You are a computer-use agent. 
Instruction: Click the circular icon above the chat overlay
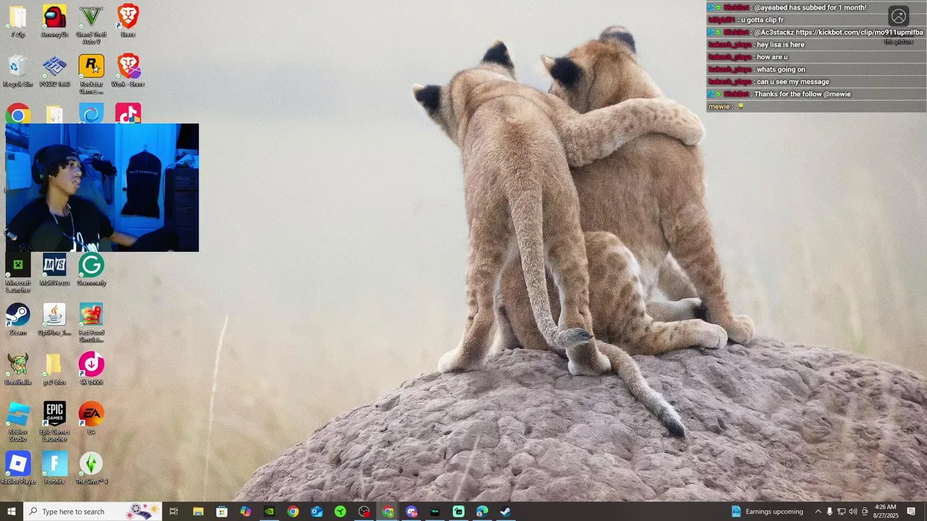click(899, 16)
